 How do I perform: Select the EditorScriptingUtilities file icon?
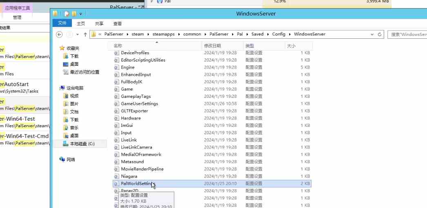pyautogui.click(x=117, y=60)
